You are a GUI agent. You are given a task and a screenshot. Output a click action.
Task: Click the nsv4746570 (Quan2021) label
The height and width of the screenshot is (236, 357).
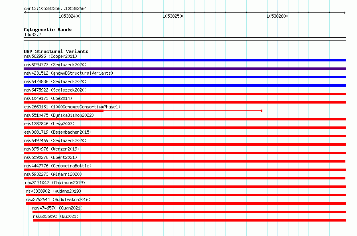[57, 208]
